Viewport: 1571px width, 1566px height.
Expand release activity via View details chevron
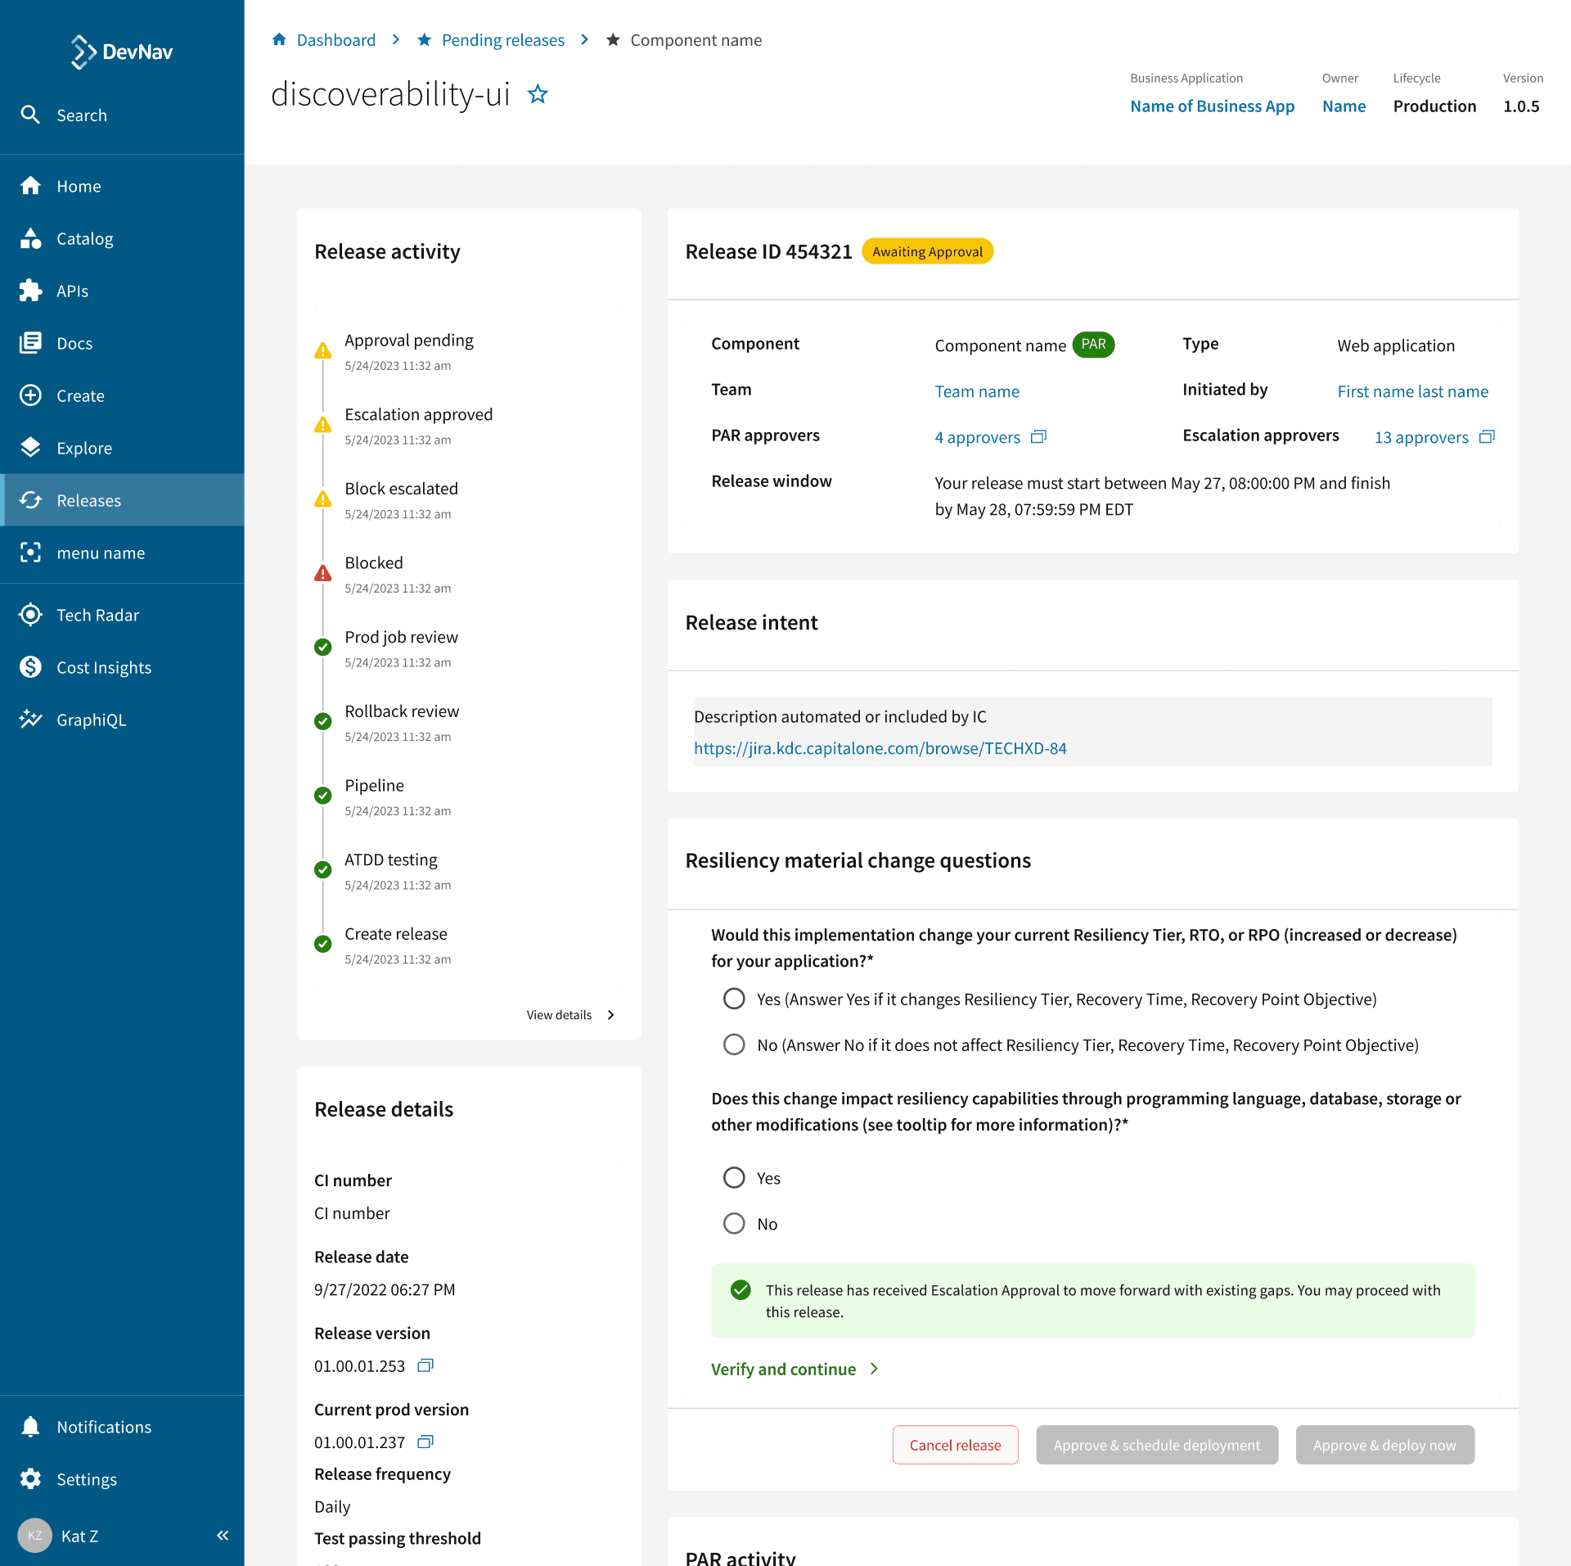pyautogui.click(x=611, y=1015)
